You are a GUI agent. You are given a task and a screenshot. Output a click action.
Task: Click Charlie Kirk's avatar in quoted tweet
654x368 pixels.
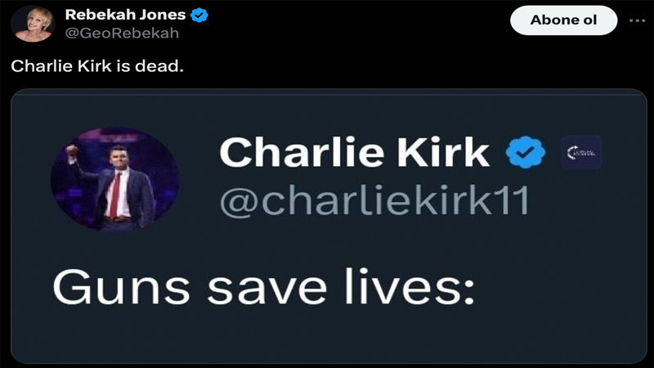(114, 177)
